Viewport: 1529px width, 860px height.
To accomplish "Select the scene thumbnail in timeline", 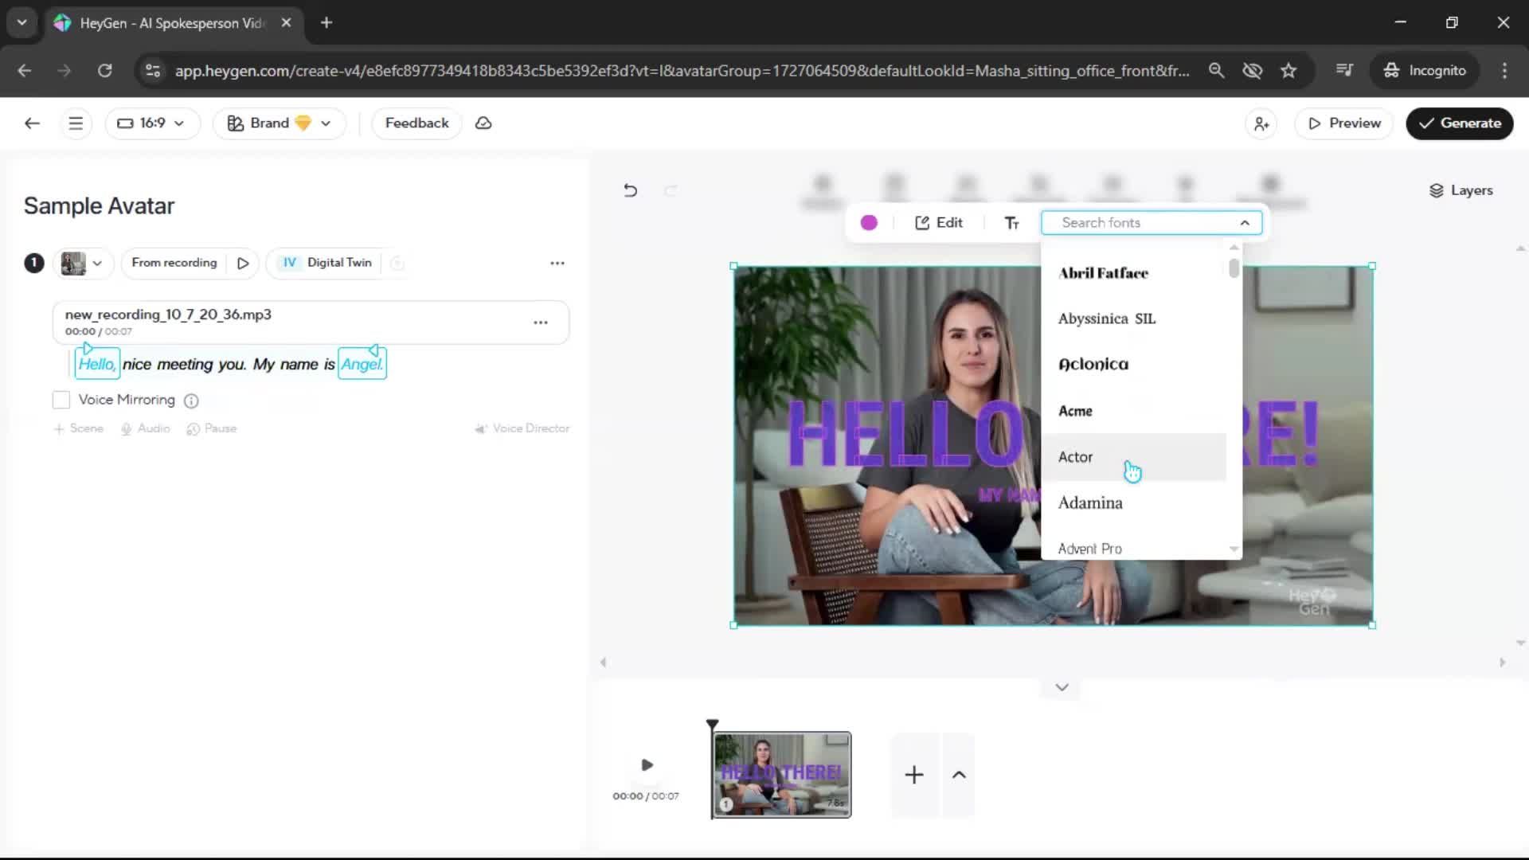I will click(781, 775).
